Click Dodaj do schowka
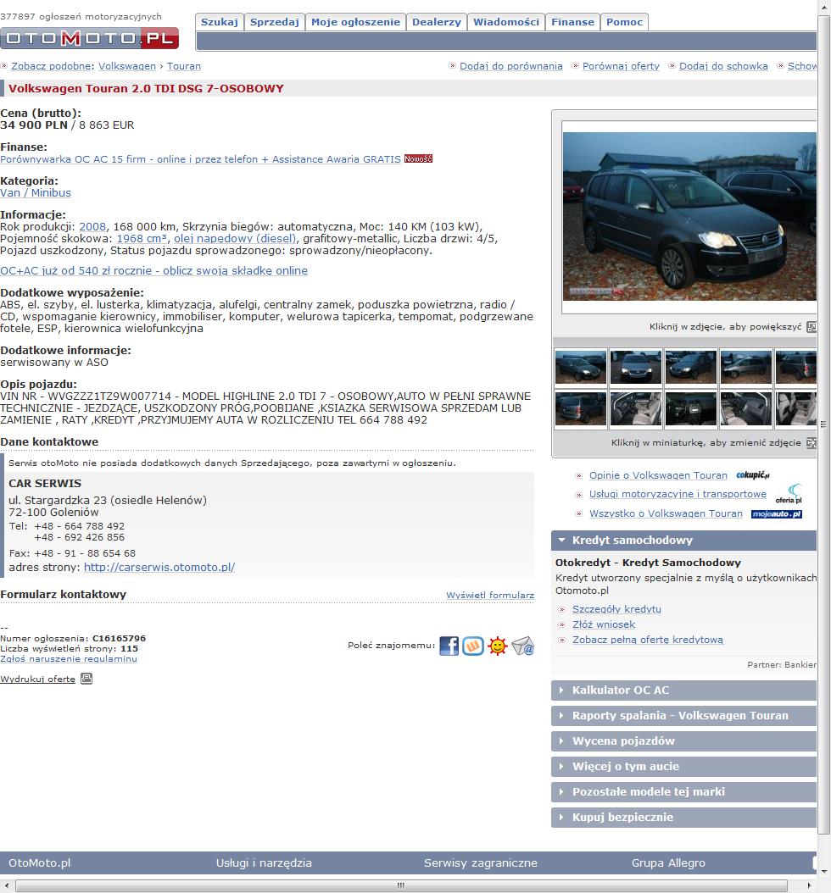Screen dimensions: 831x893 (723, 66)
